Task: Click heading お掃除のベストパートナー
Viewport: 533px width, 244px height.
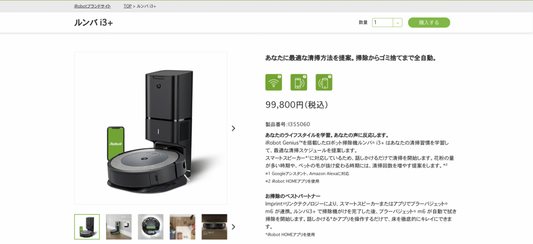Action: 293,196
